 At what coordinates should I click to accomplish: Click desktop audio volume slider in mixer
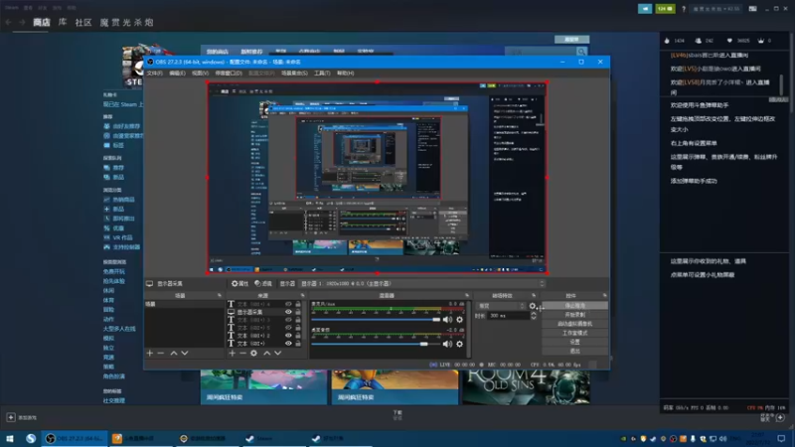pos(376,344)
